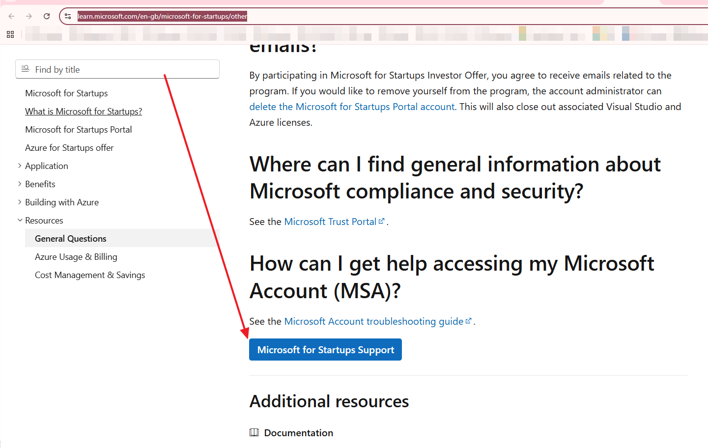Open What is Microsoft for Startups? link
708x448 pixels.
pos(84,112)
